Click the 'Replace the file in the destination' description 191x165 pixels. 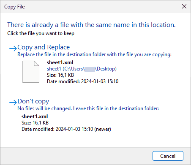pos(94,54)
